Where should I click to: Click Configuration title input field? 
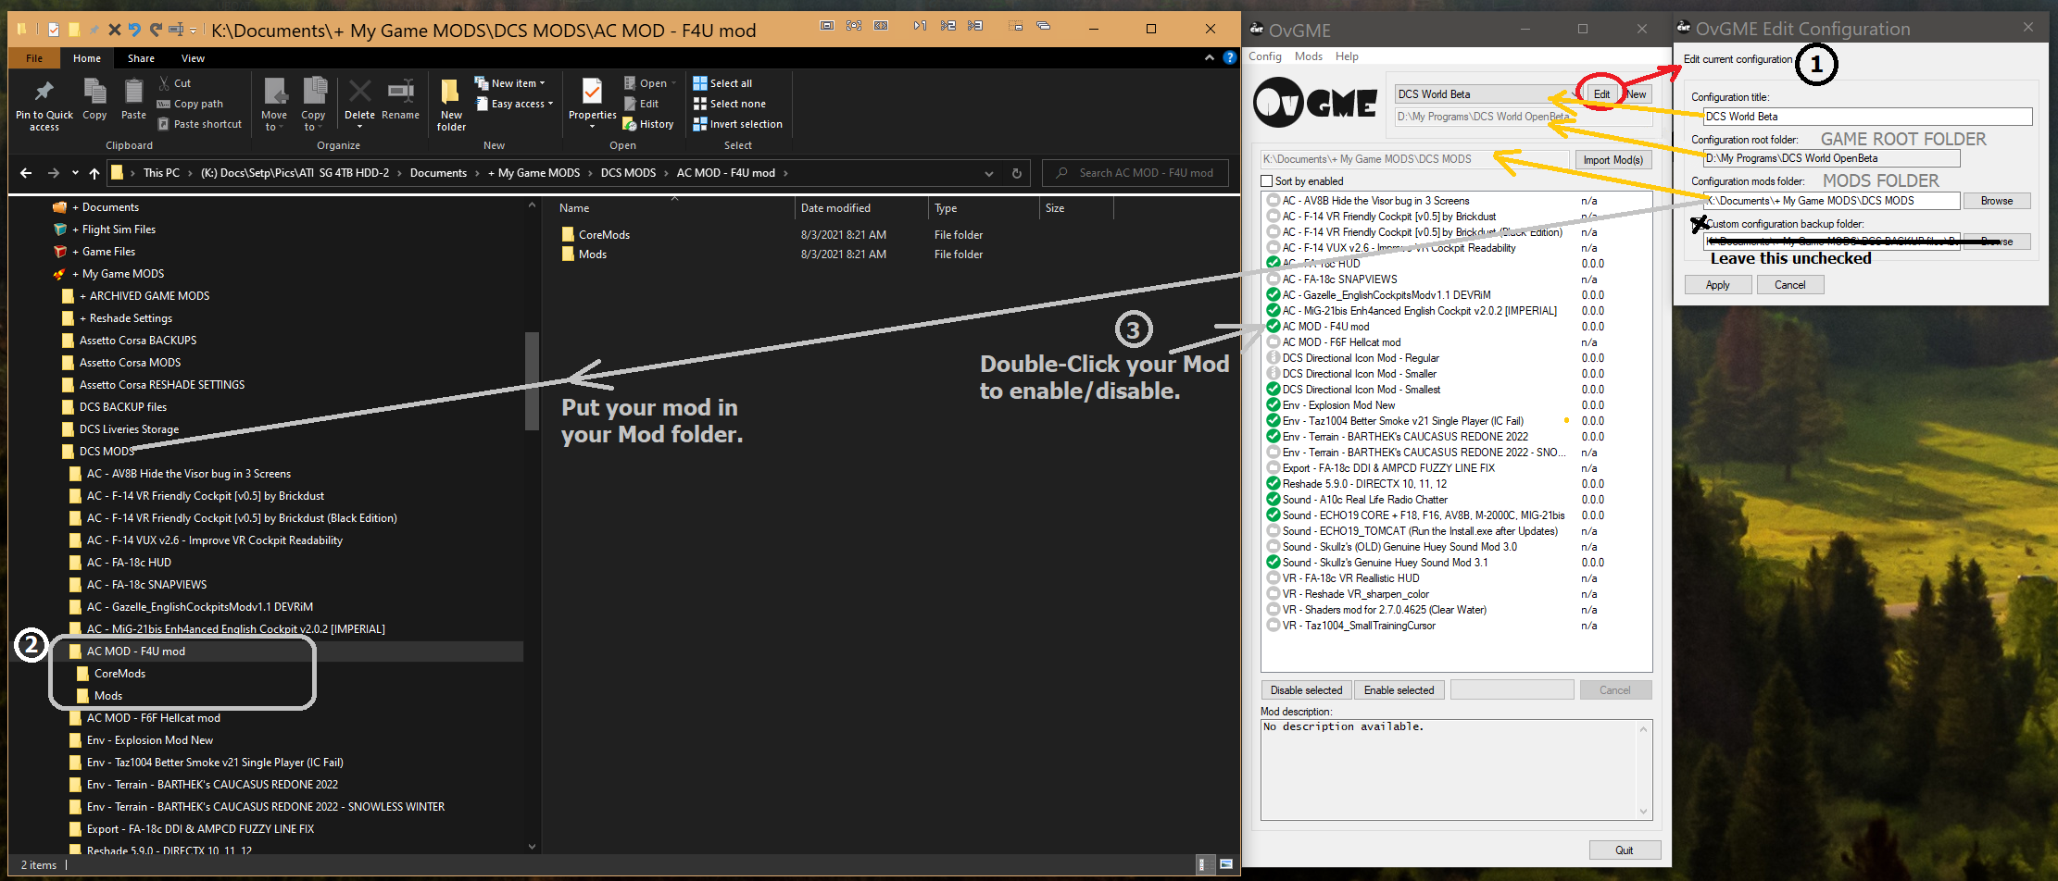1867,117
